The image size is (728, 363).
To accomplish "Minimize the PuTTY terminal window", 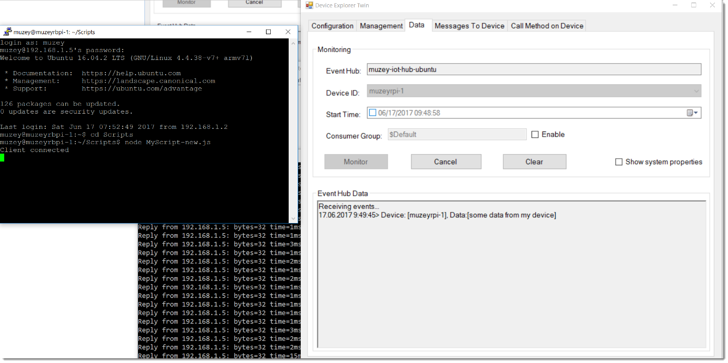I will (x=248, y=32).
